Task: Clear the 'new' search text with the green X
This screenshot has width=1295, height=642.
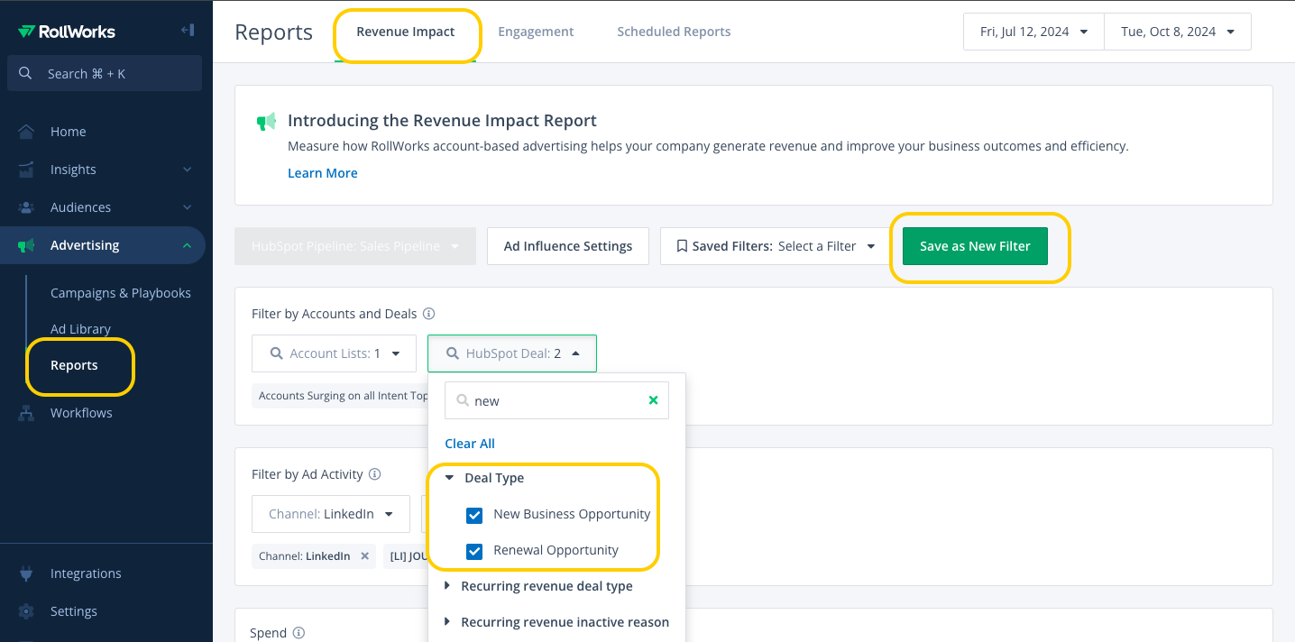Action: [654, 400]
